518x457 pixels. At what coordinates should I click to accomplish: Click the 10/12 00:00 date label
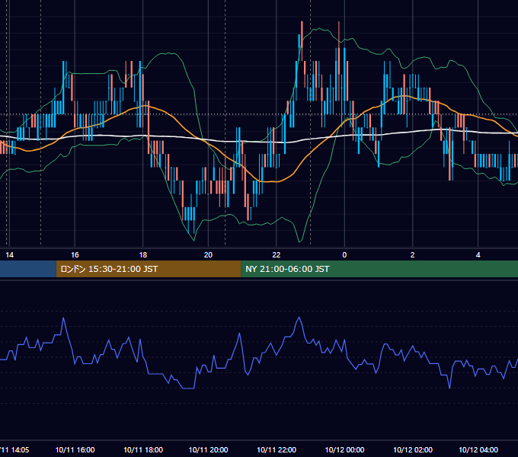[x=344, y=449]
